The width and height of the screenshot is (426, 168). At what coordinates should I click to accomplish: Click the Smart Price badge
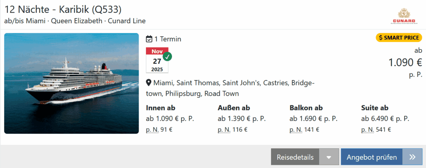click(x=399, y=37)
